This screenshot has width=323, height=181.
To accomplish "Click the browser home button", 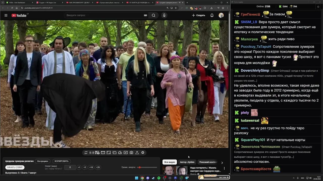I will [x=17, y=8].
